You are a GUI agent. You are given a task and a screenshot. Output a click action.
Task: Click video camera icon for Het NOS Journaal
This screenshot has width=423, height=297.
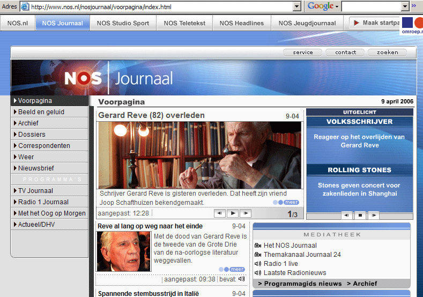[258, 246]
